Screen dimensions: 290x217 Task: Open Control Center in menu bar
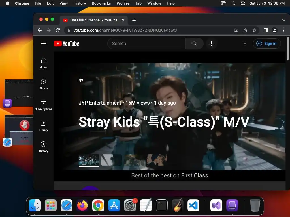click(243, 3)
